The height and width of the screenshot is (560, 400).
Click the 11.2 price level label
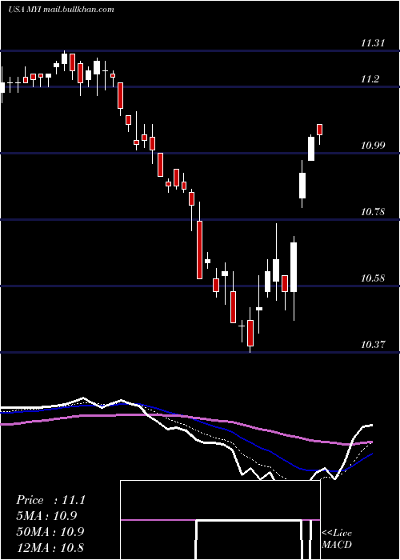click(370, 79)
